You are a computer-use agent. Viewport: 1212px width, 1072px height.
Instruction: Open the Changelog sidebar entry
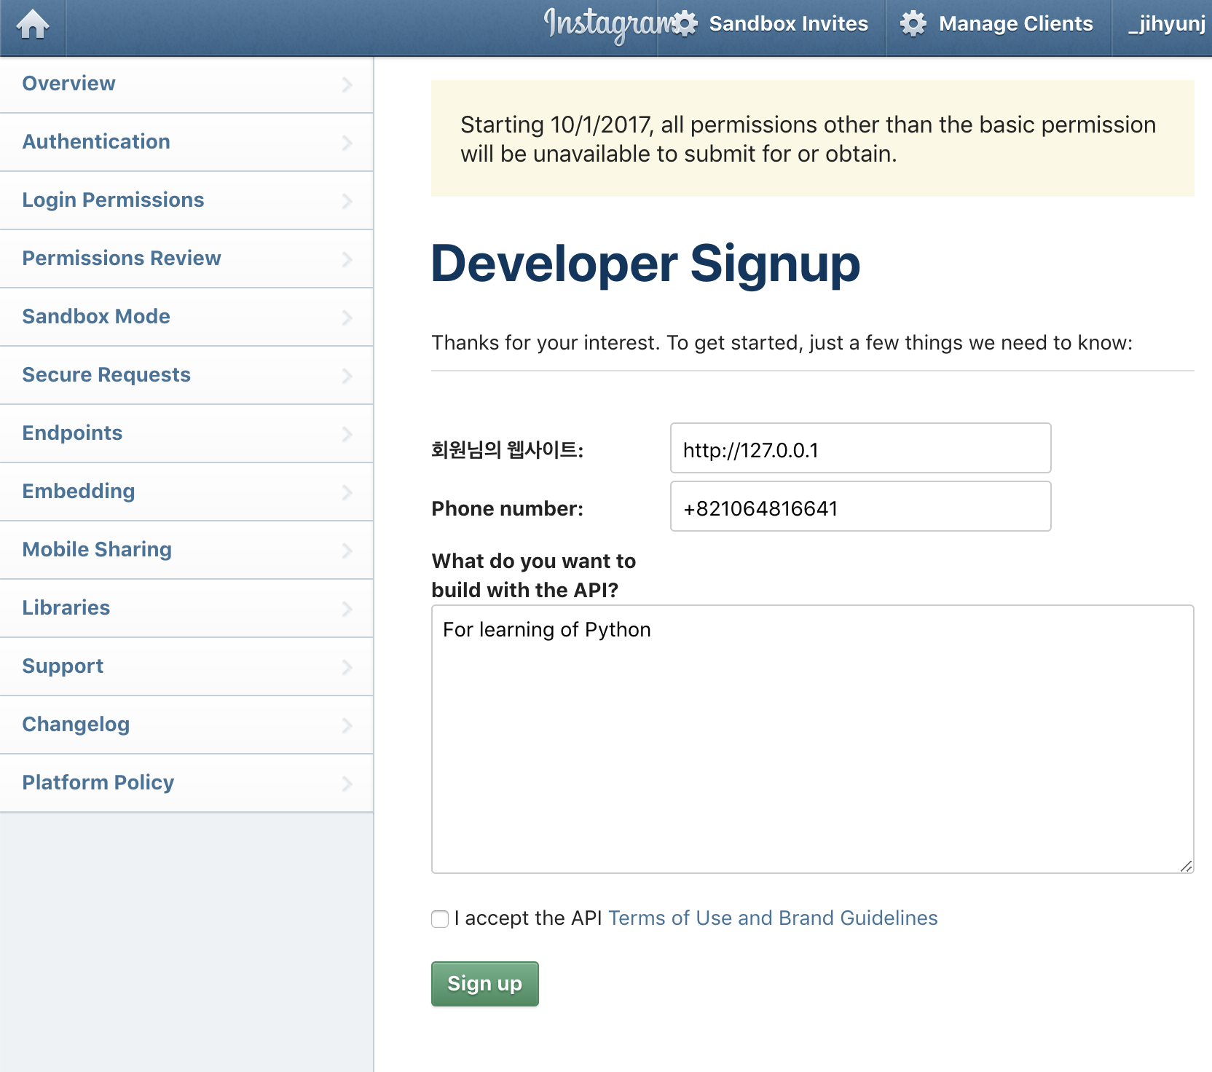tap(76, 724)
